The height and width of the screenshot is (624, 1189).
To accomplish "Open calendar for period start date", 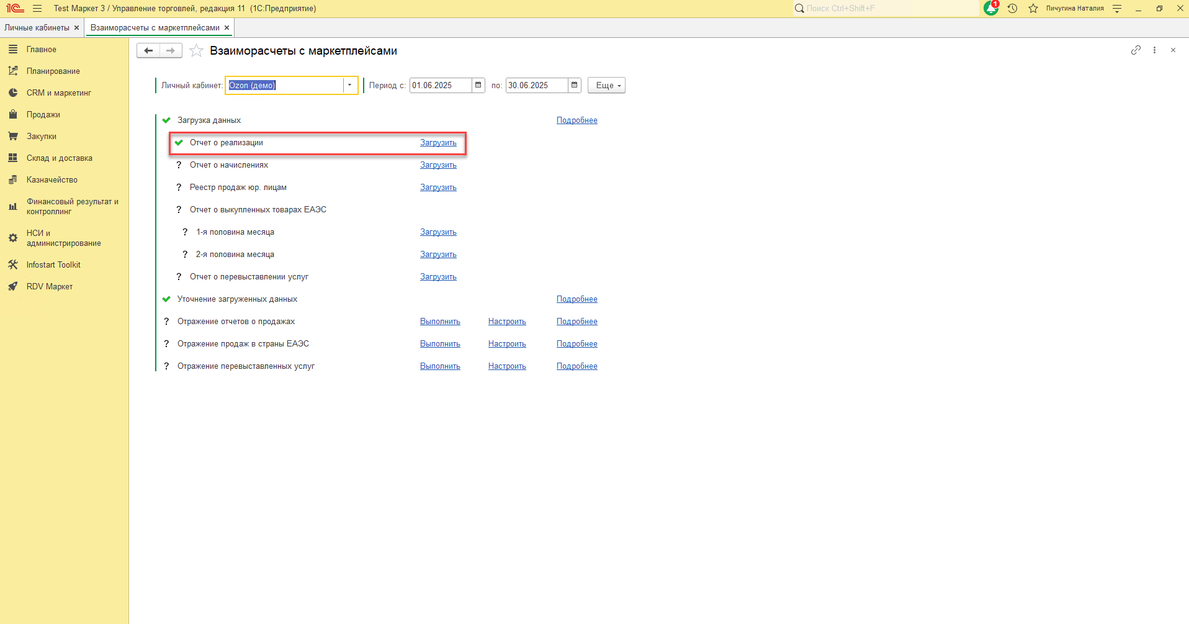I will pos(478,85).
